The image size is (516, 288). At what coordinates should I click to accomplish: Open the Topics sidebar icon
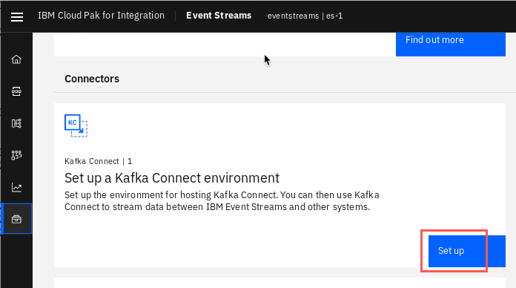(x=16, y=91)
